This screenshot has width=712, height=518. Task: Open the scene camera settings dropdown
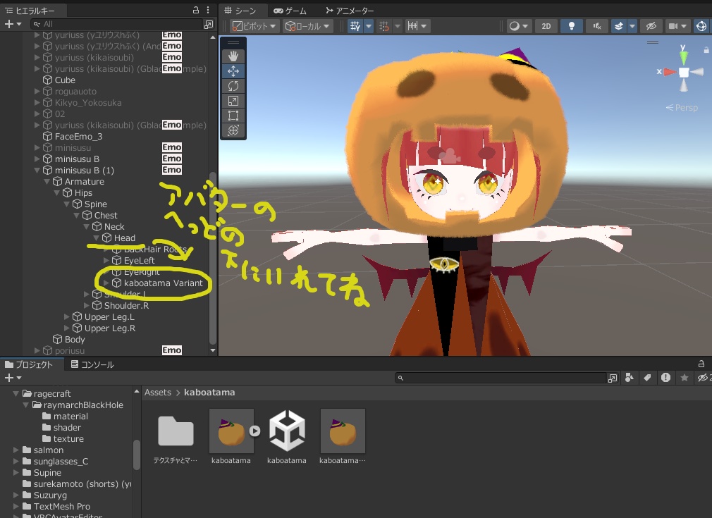[677, 26]
